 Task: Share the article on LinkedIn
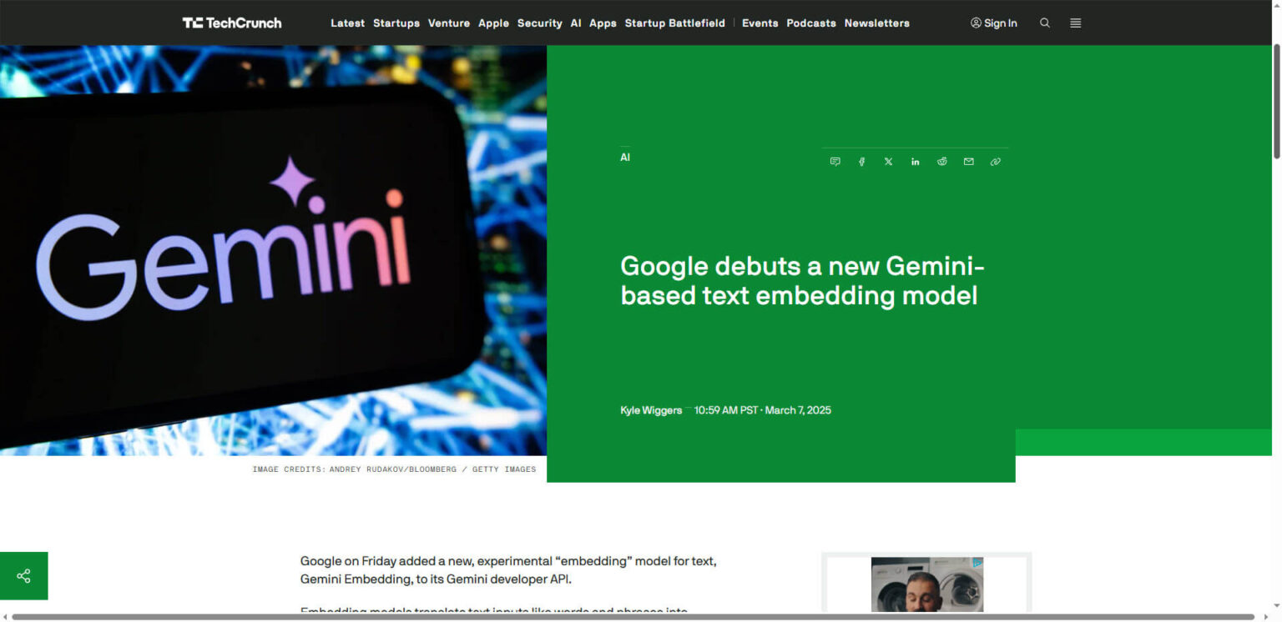(915, 161)
